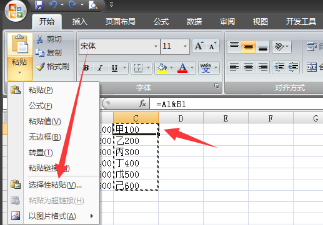323x225 pixels.
Task: Open the 公式 ribbon tab
Action: (x=161, y=21)
